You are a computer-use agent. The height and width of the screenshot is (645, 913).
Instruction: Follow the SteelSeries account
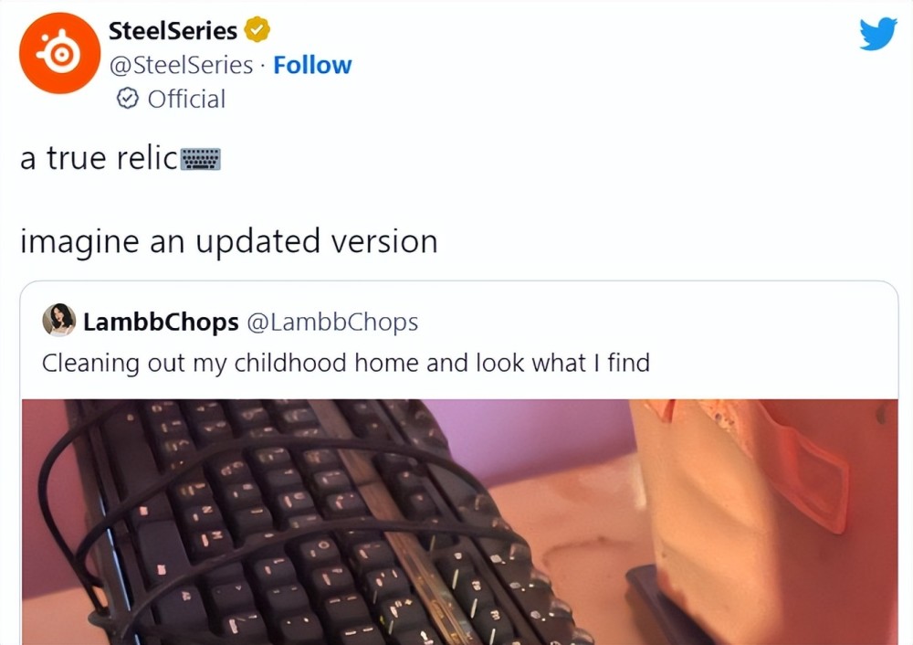coord(312,65)
